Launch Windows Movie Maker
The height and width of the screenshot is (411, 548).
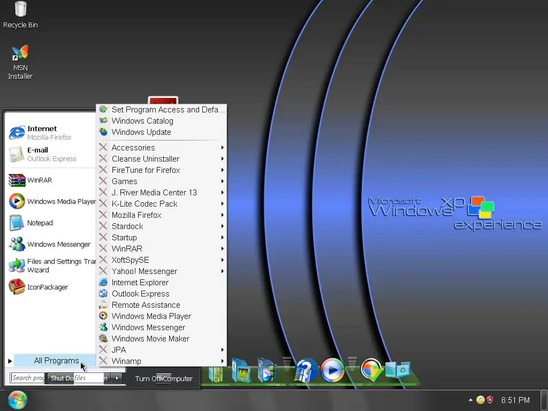[x=162, y=338]
